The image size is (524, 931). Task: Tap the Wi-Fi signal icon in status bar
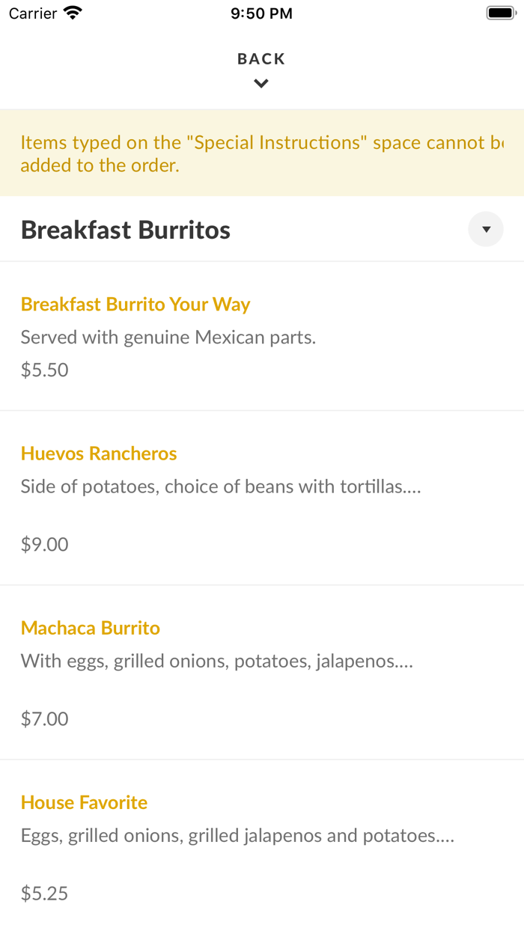tap(72, 12)
